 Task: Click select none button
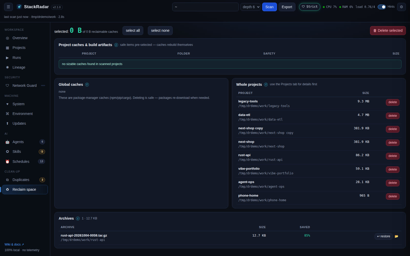click(160, 30)
